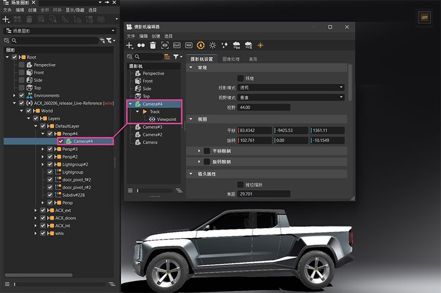Image resolution: width=441 pixels, height=293 pixels.
Task: Open the 创建 menu in Camera Editor
Action: 156,36
